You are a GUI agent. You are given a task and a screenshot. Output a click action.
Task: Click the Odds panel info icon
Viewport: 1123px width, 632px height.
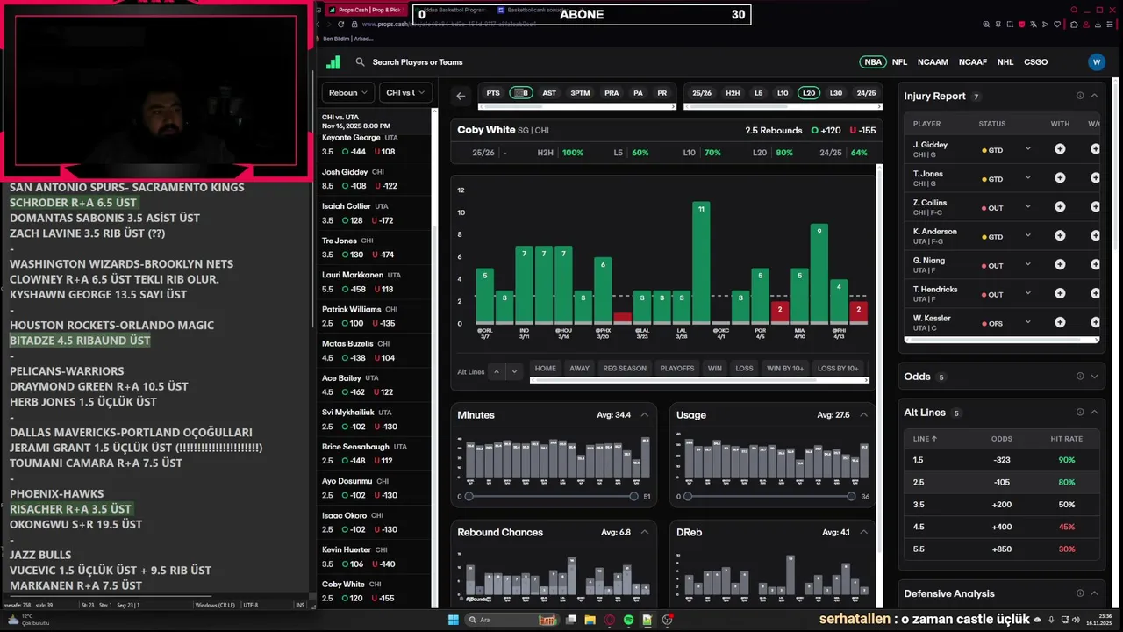[1080, 377]
